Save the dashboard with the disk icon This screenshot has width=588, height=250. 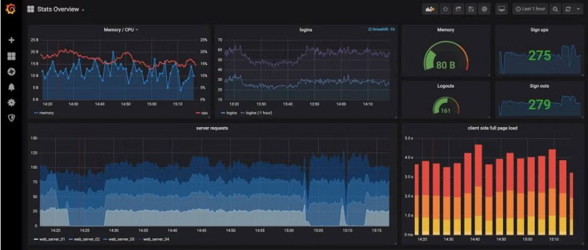[471, 9]
